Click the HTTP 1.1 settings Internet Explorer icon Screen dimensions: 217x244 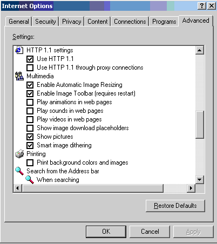pyautogui.click(x=19, y=50)
